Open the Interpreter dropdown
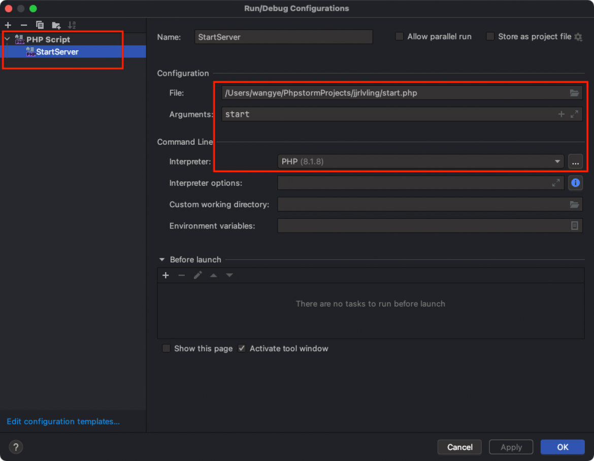Image resolution: width=594 pixels, height=461 pixels. [421, 161]
